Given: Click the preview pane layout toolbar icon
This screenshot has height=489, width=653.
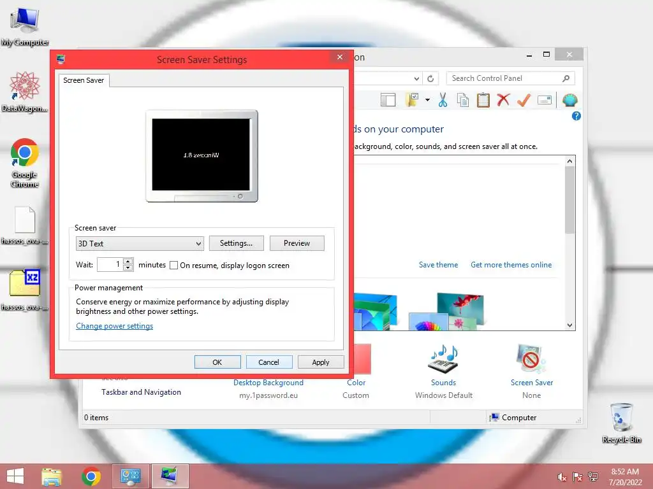Looking at the screenshot, I should [x=388, y=100].
